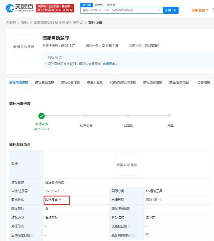214x241 pixels.
Task: Switch to the 商标基础信息 tab
Action: (45, 83)
